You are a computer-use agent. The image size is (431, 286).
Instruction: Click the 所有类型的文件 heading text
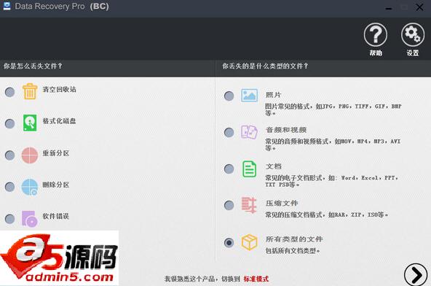point(294,239)
